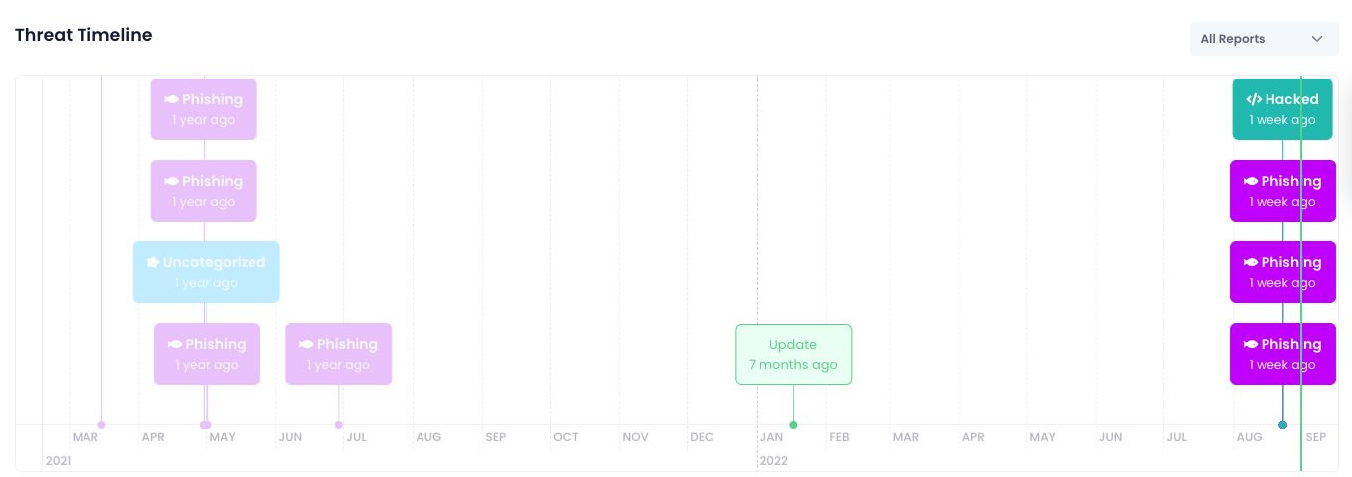The width and height of the screenshot is (1352, 477).
Task: Open the second faded Phishing card from 1 year ago
Action: point(204,191)
